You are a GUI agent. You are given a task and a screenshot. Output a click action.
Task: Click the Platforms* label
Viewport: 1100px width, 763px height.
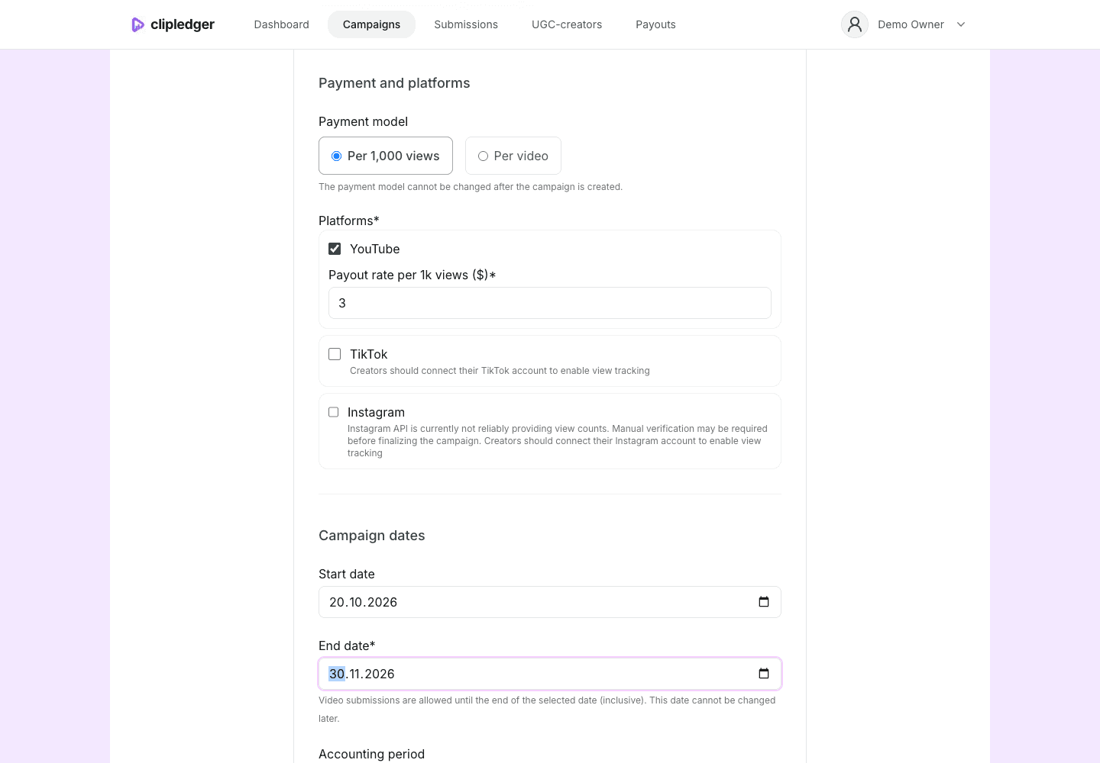pos(349,221)
